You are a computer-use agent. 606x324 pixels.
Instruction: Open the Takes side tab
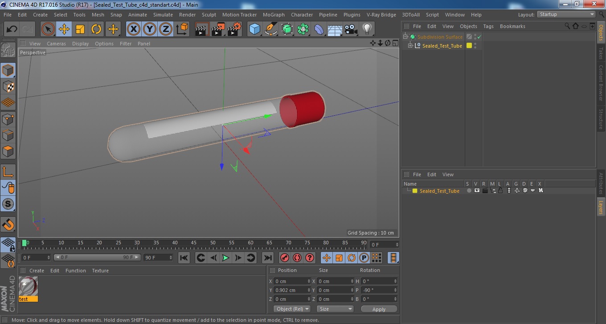coord(601,53)
